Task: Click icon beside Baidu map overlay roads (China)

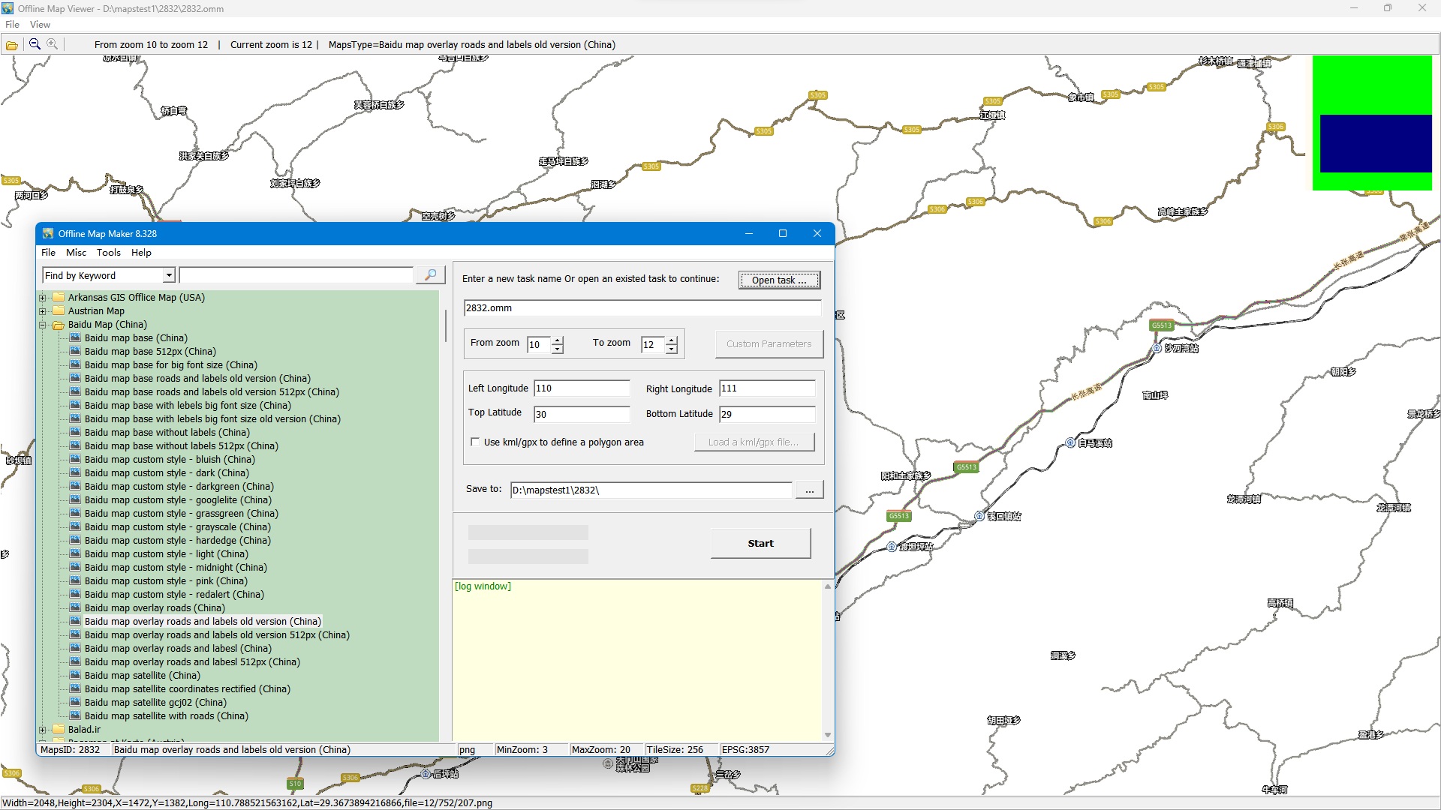Action: pyautogui.click(x=75, y=607)
